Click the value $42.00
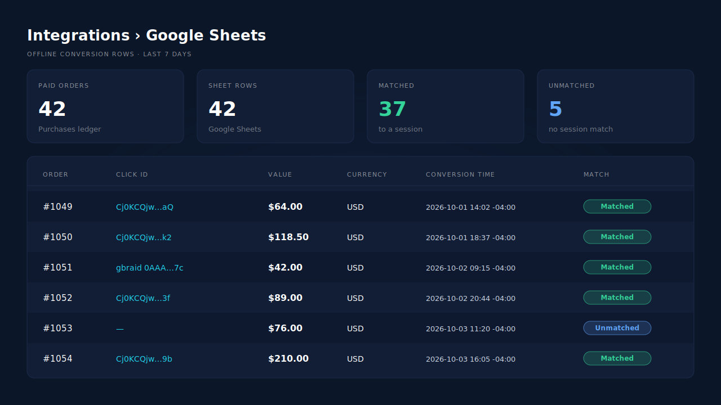 click(x=285, y=267)
